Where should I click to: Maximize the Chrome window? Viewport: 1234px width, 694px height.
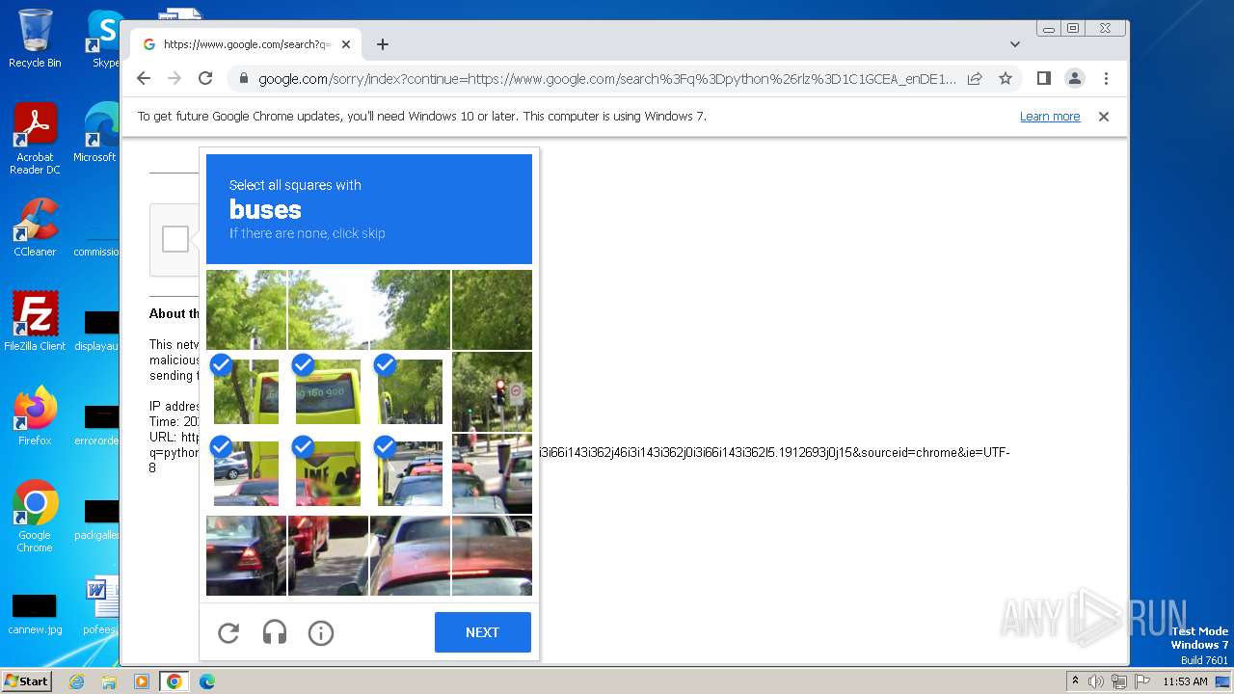click(1073, 29)
